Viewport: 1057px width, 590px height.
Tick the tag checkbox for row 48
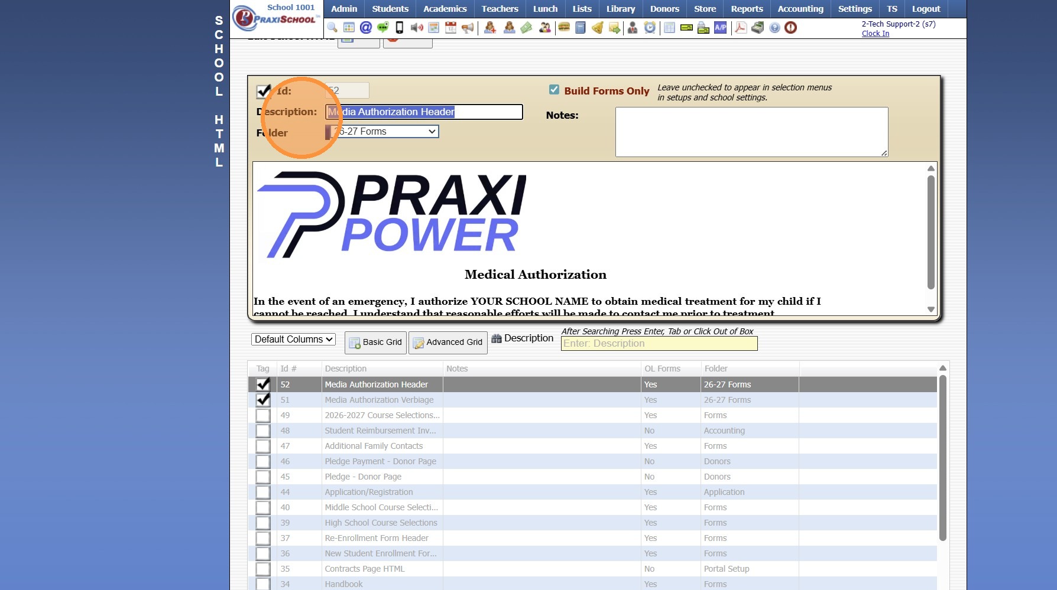pos(263,431)
